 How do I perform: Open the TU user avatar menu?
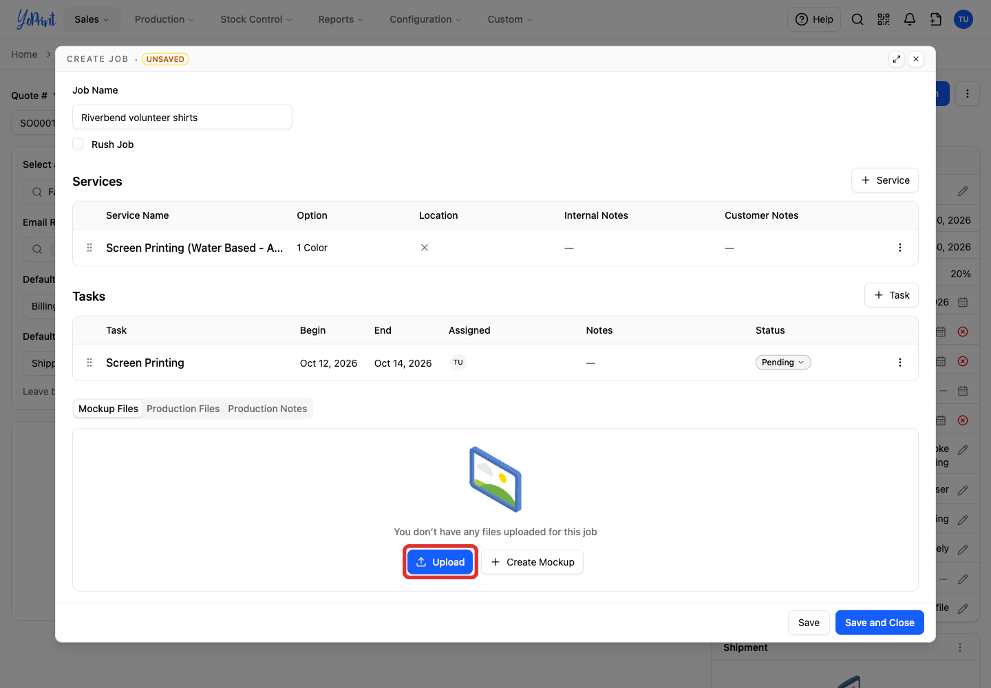click(x=963, y=19)
